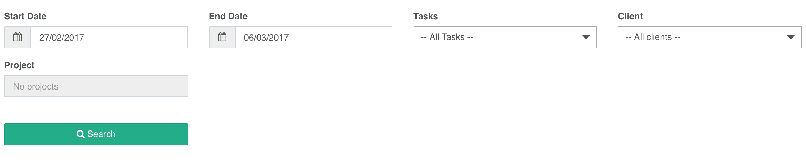Click the 'Tasks' label
The image size is (806, 168).
click(x=425, y=16)
